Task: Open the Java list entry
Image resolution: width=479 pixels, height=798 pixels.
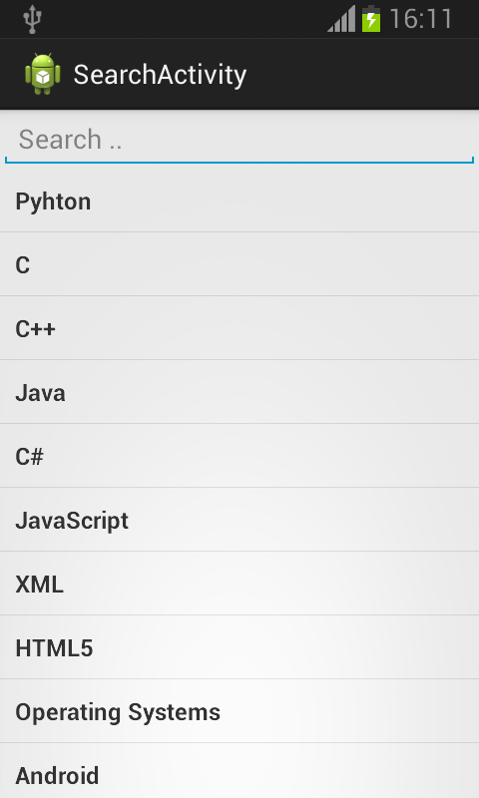Action: pyautogui.click(x=239, y=392)
